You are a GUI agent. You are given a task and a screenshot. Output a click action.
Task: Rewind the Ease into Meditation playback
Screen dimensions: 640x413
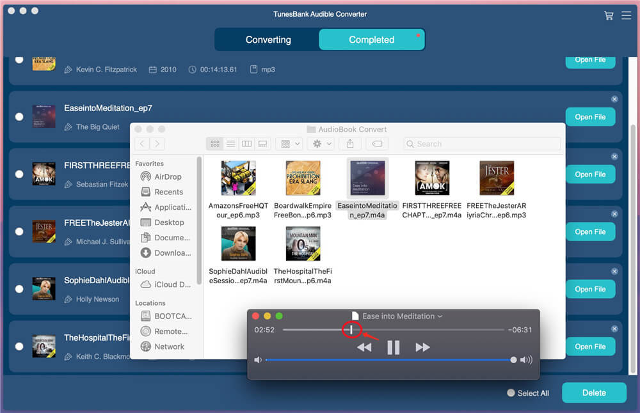(364, 347)
